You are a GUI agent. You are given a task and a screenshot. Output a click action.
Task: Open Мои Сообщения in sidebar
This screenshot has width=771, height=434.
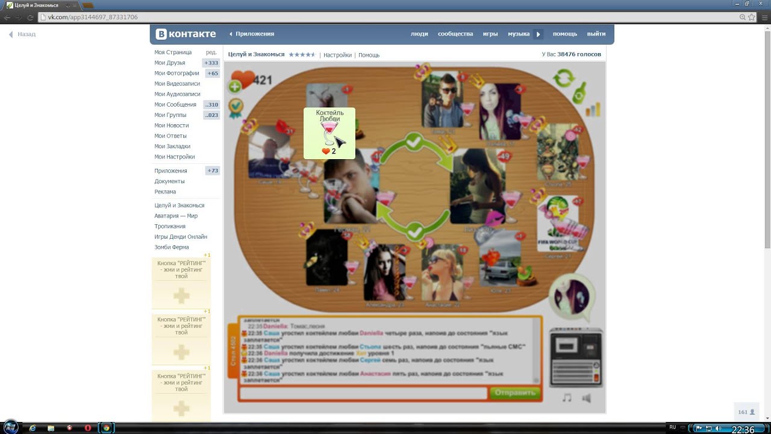click(x=175, y=104)
